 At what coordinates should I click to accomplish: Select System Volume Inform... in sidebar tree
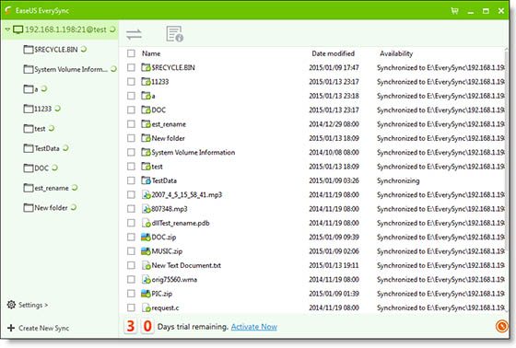pyautogui.click(x=71, y=69)
